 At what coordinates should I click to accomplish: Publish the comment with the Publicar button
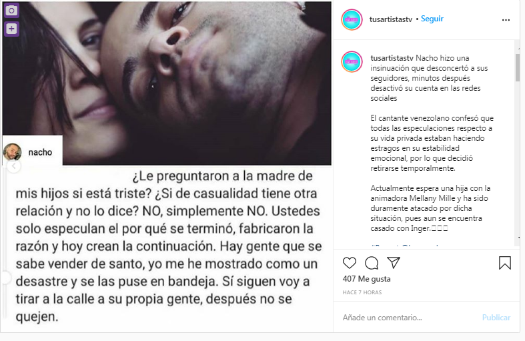[x=496, y=318]
